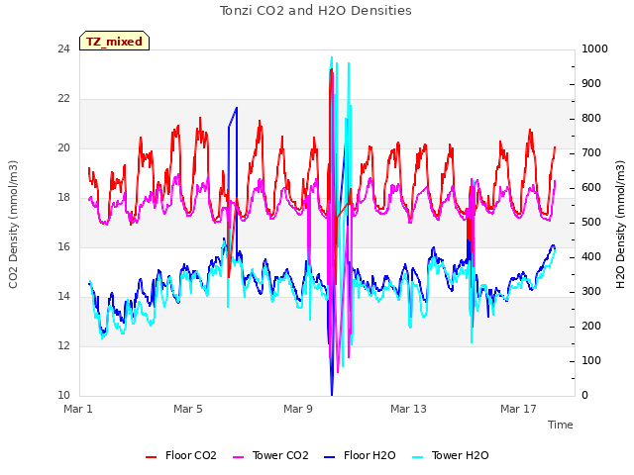Image resolution: width=634 pixels, height=475 pixels.
Task: Click the 600 value on right axis
Action: pos(591,188)
